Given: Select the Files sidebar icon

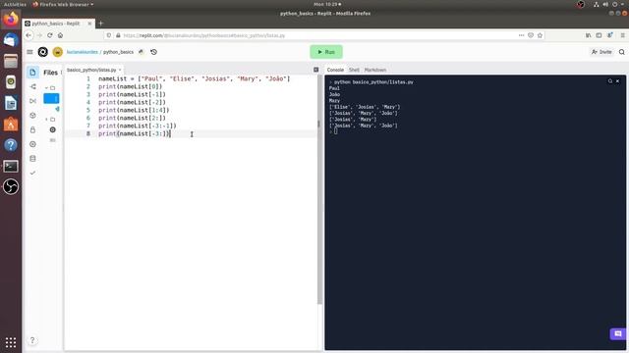Looking at the screenshot, I should pyautogui.click(x=32, y=73).
